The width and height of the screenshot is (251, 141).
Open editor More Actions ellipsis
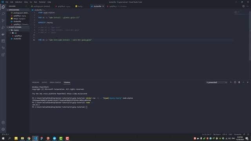click(x=247, y=6)
